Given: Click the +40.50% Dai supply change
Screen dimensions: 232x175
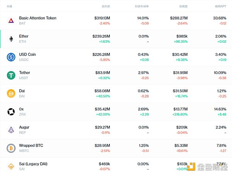Looking at the screenshot, I should [103, 96].
